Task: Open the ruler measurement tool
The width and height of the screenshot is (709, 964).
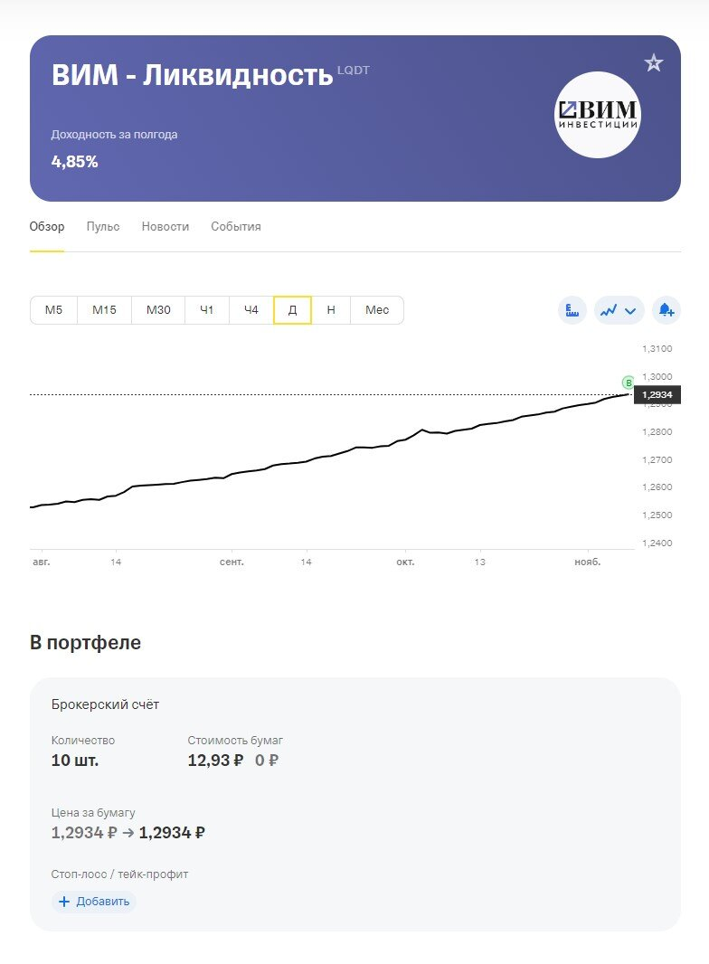Action: (x=572, y=310)
